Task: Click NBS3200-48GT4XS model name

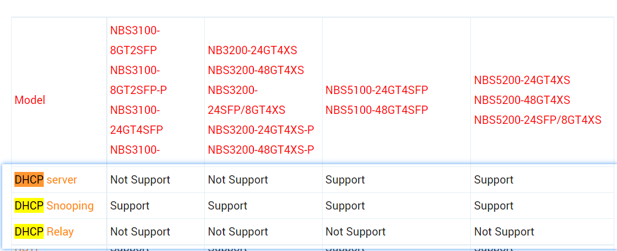Action: (256, 70)
